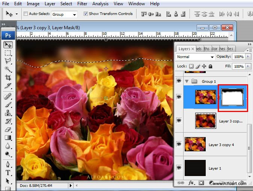The height and width of the screenshot is (191, 253).
Task: Select the Clone Stamp tool
Action: tap(8, 113)
